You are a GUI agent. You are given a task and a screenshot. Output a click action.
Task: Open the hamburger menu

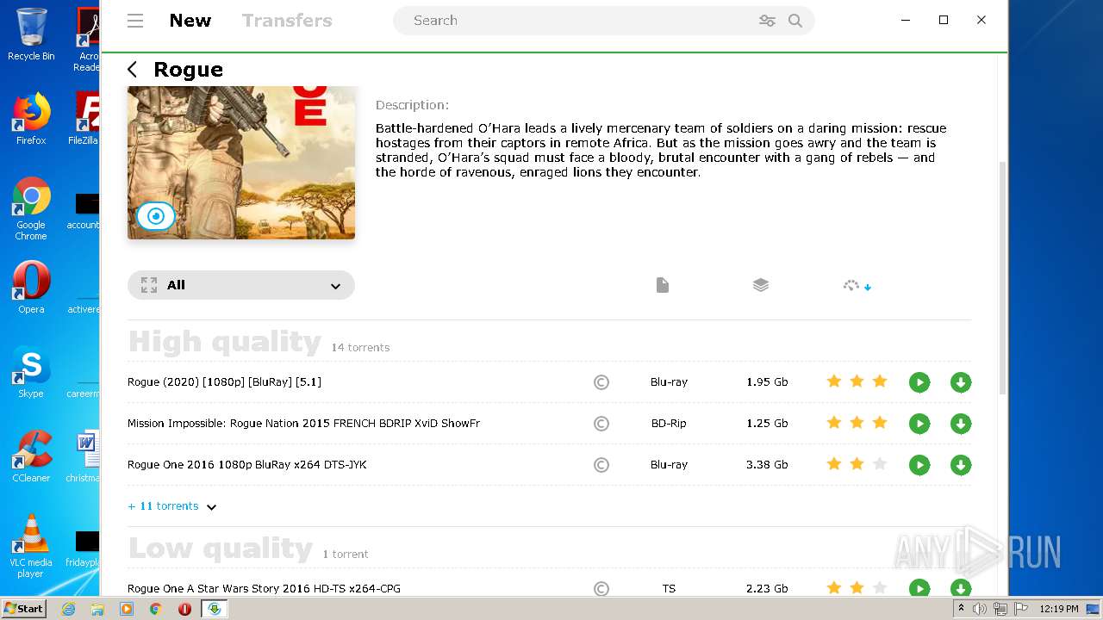point(135,21)
